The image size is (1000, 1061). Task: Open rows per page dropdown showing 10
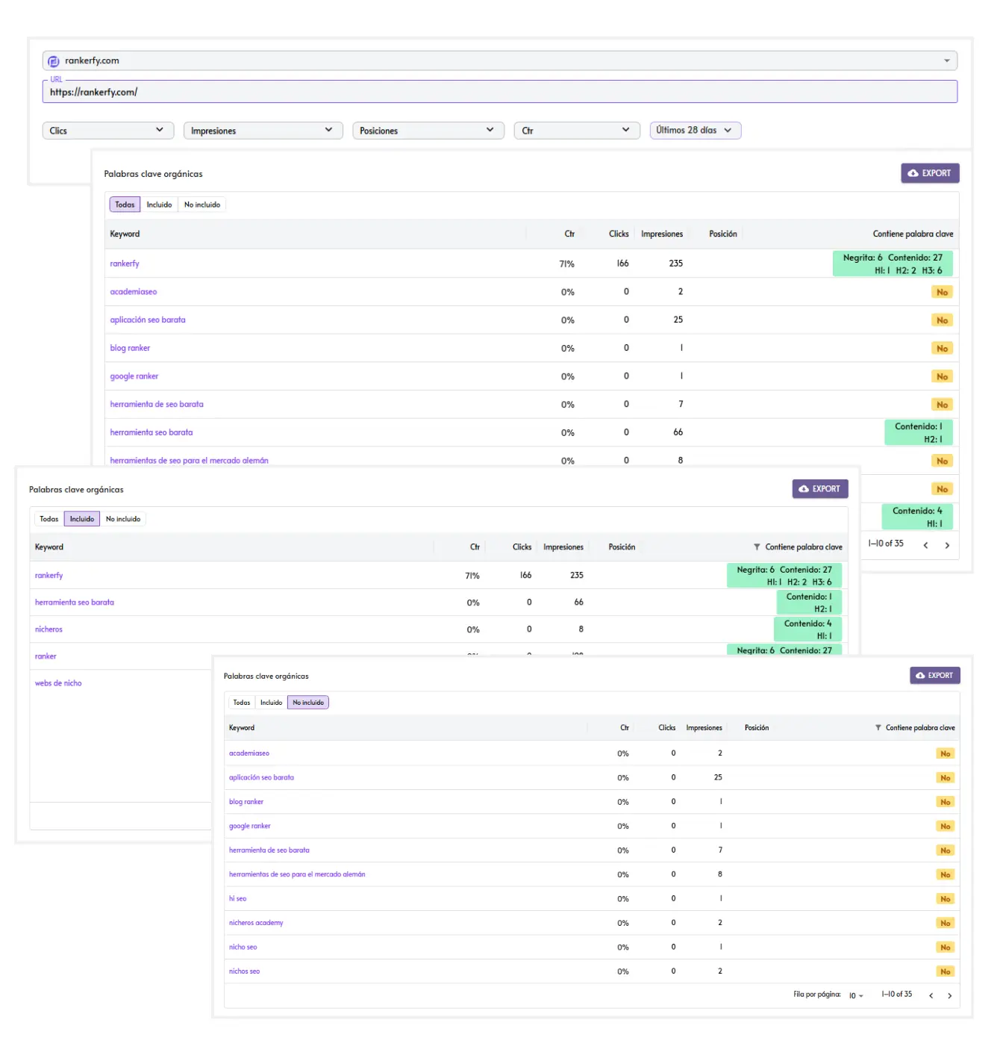click(x=856, y=995)
